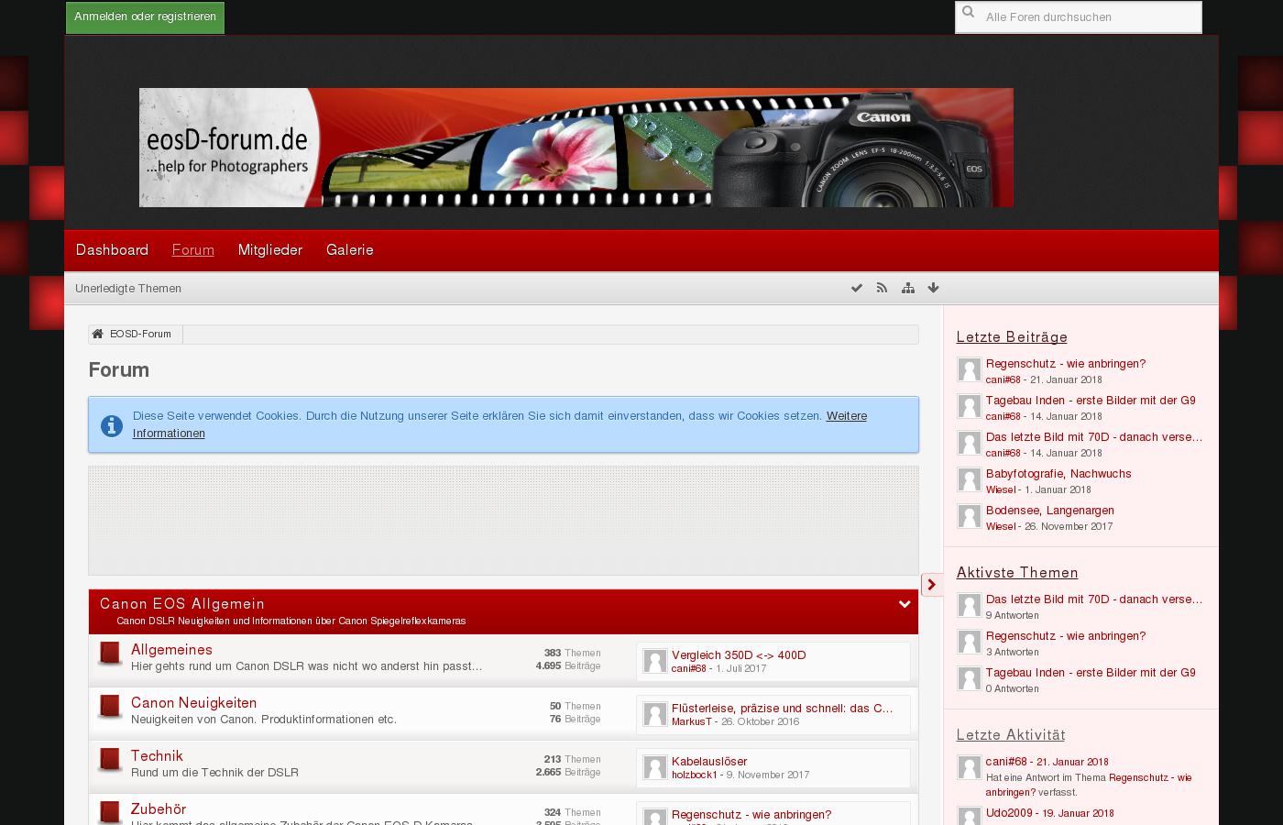Viewport: 1283px width, 825px height.
Task: Click avatar next to Vergleich 350D <-> 400D
Action: click(655, 661)
